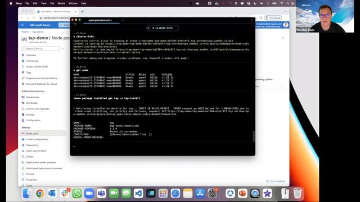The image size is (360, 202).
Task: Open the Trash in the Dock
Action: (298, 194)
